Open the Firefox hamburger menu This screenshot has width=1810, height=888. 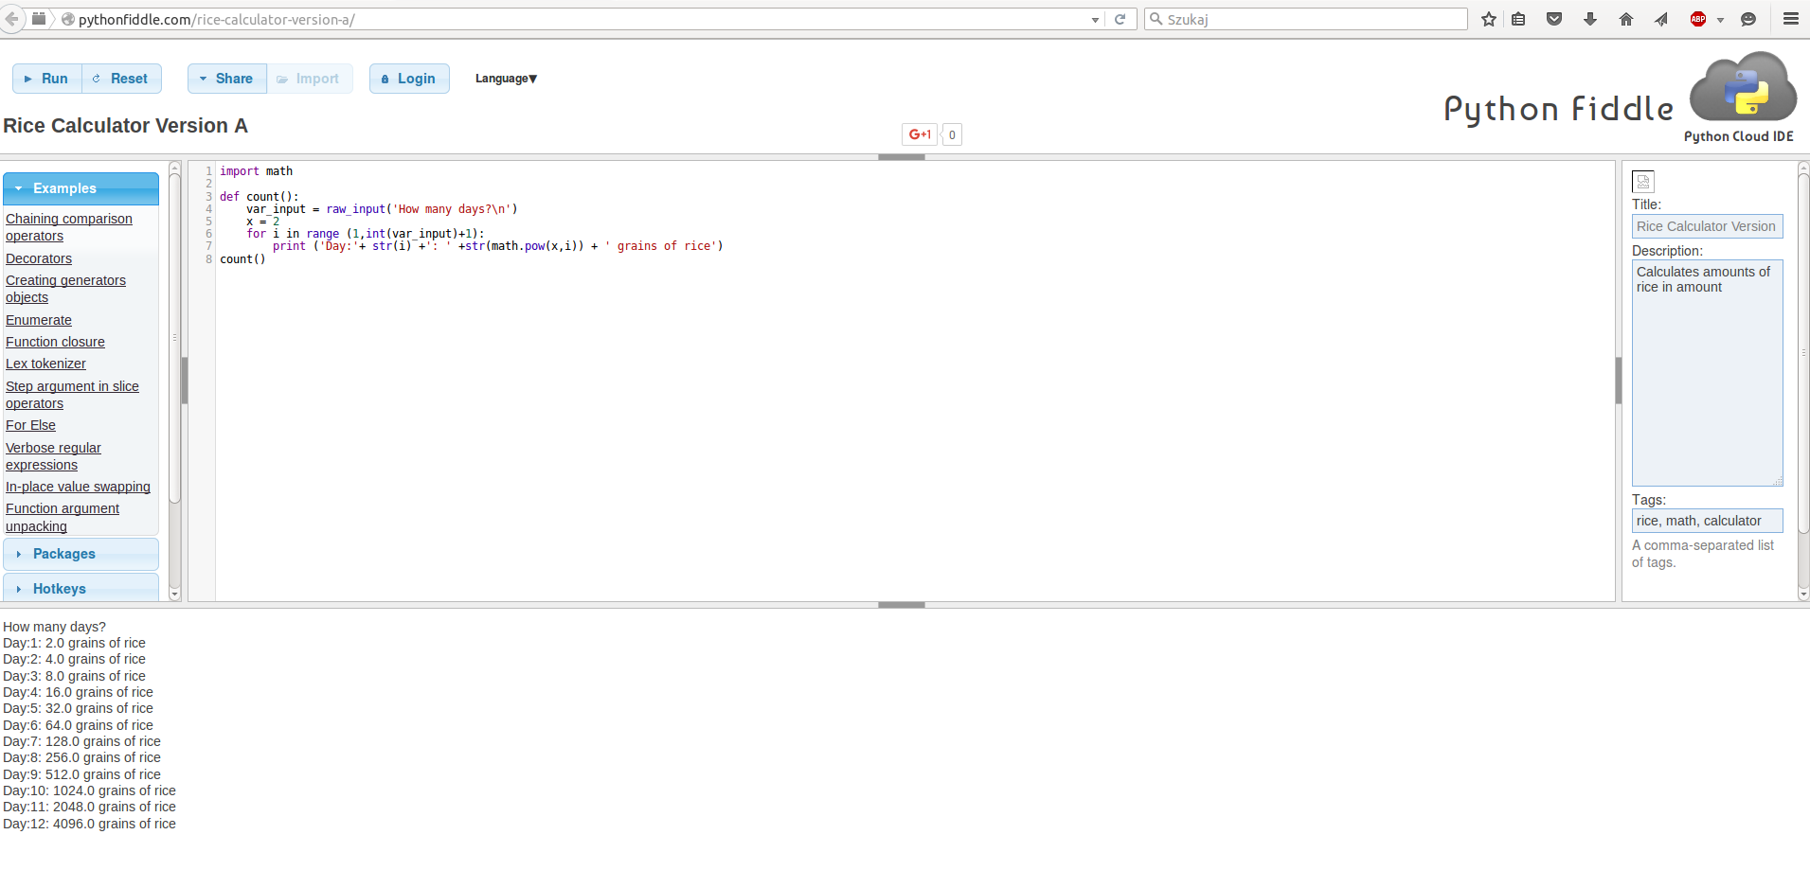1790,19
